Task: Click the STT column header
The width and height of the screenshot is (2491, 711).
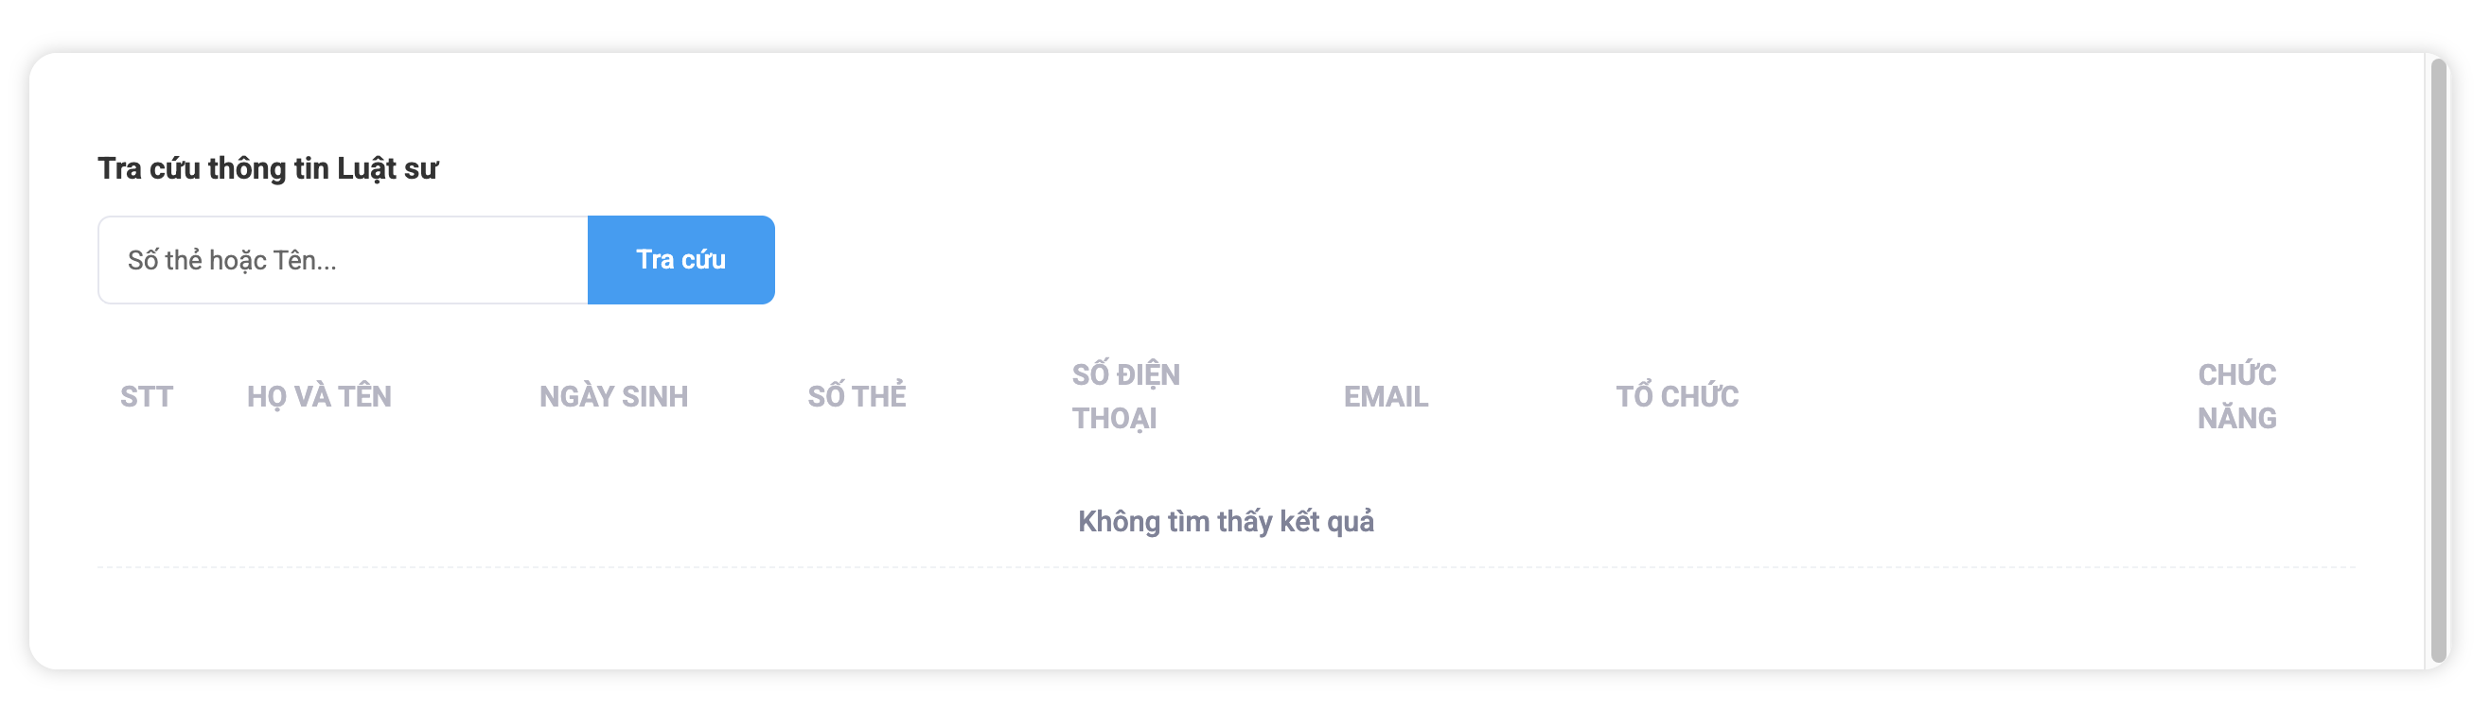Action: (x=146, y=397)
